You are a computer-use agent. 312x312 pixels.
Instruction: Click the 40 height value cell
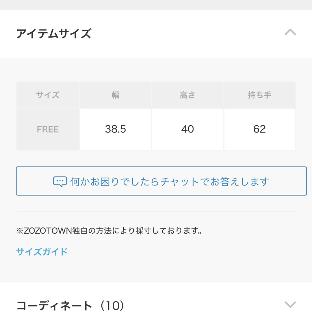tap(187, 129)
